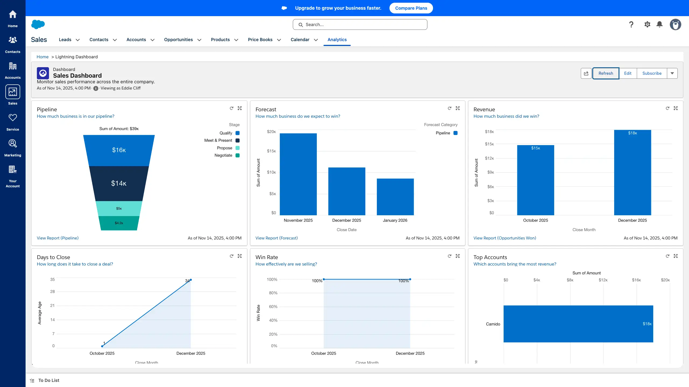Open the Setup gear icon
This screenshot has width=689, height=387.
point(647,24)
